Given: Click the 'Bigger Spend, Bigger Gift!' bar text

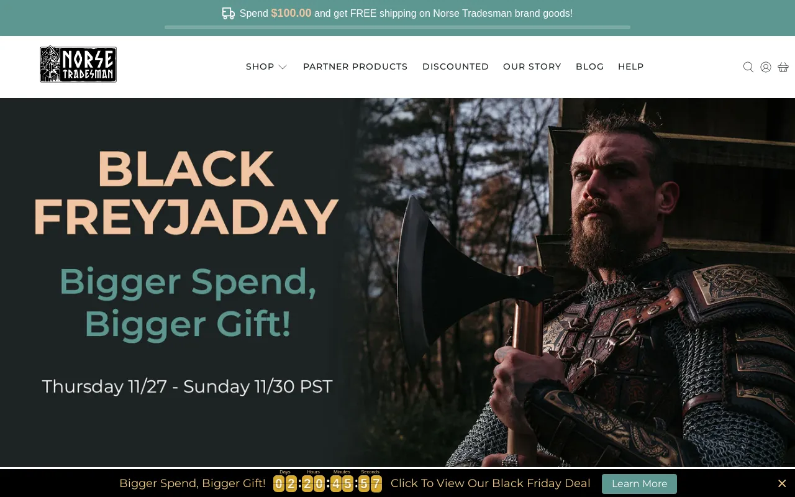Looking at the screenshot, I should pos(193,483).
